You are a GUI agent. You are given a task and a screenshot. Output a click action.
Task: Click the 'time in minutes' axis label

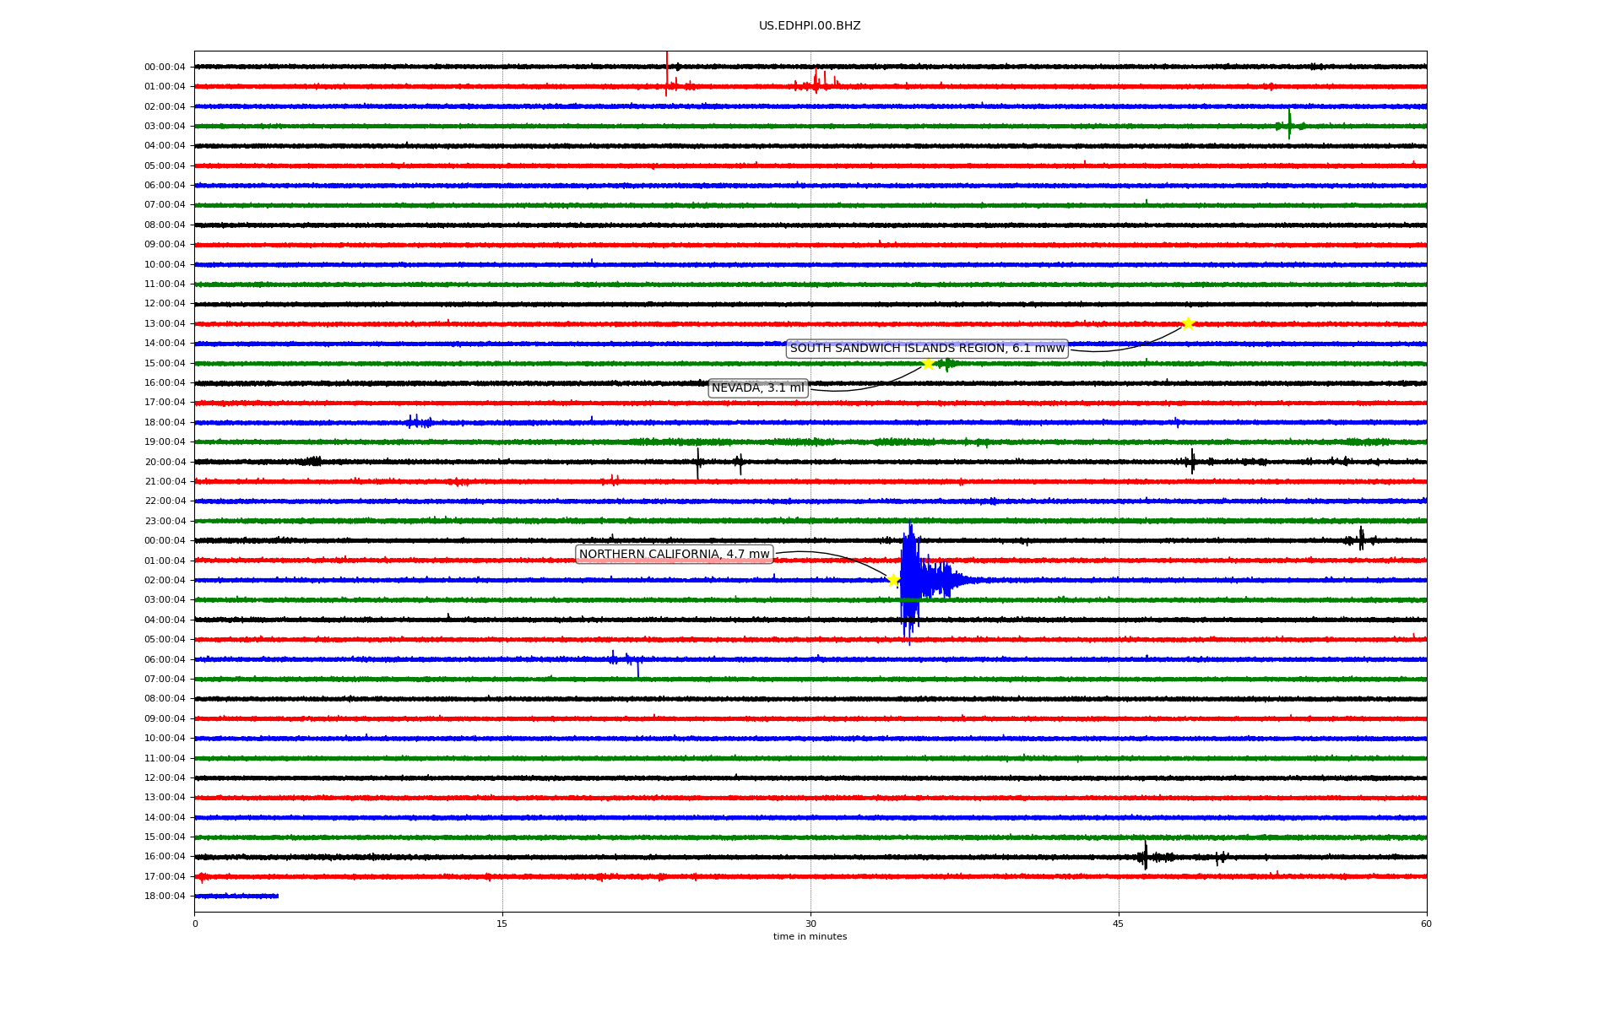(x=810, y=937)
